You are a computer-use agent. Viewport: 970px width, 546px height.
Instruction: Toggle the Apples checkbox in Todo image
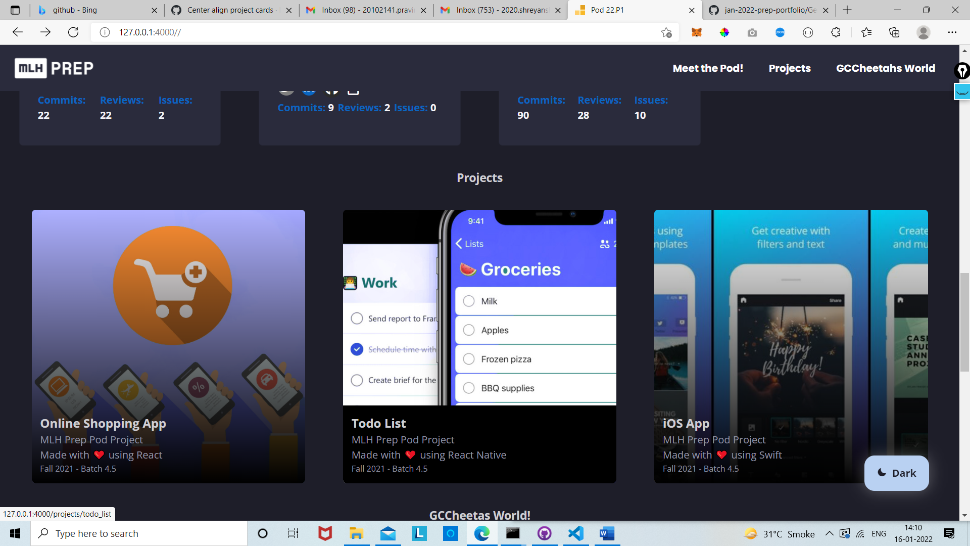click(x=469, y=330)
